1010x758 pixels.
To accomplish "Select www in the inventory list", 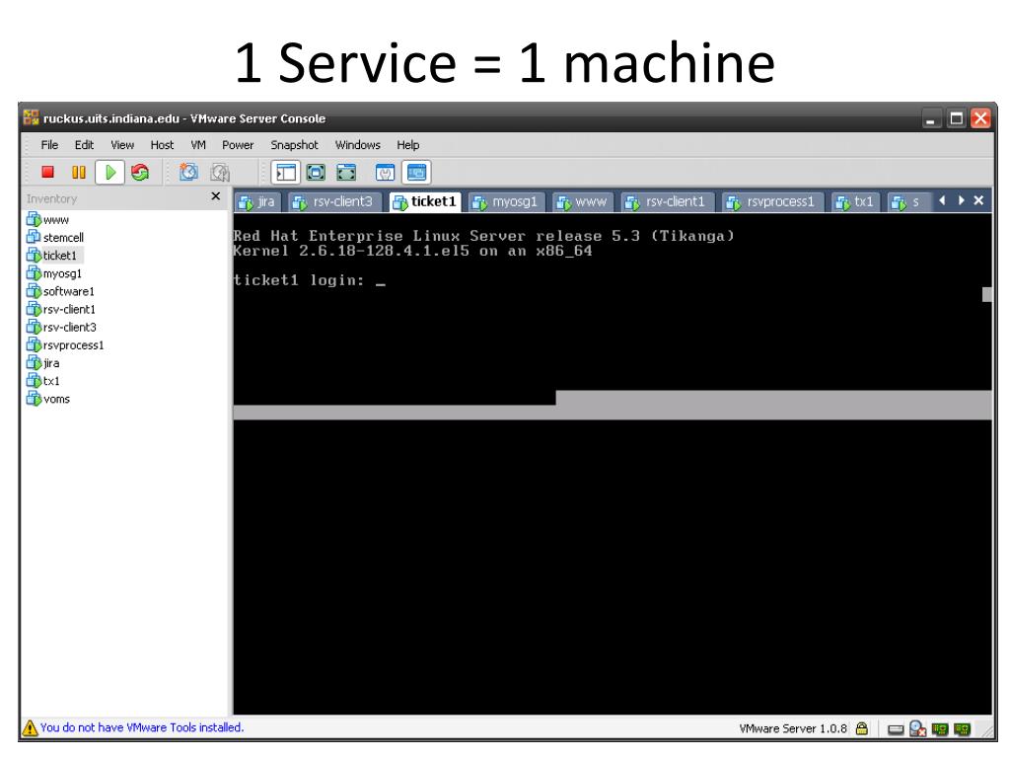I will click(x=47, y=220).
